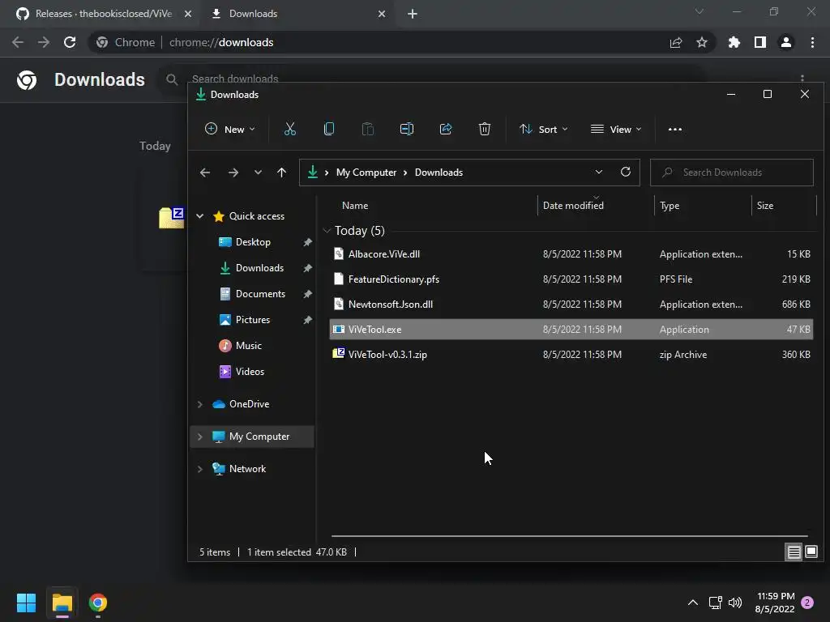The width and height of the screenshot is (830, 622).
Task: Select Downloads in Quick access sidebar
Action: click(259, 267)
